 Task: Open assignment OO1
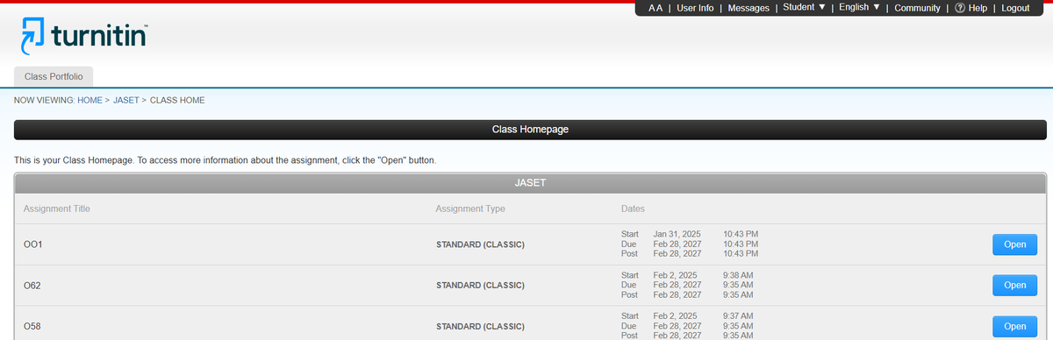pyautogui.click(x=1014, y=244)
